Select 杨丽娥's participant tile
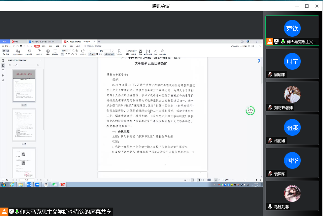The width and height of the screenshot is (323, 216). coord(292,130)
